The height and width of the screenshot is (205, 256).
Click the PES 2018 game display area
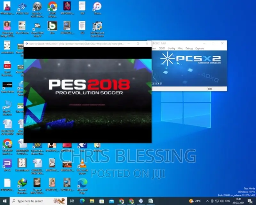[x=87, y=95]
